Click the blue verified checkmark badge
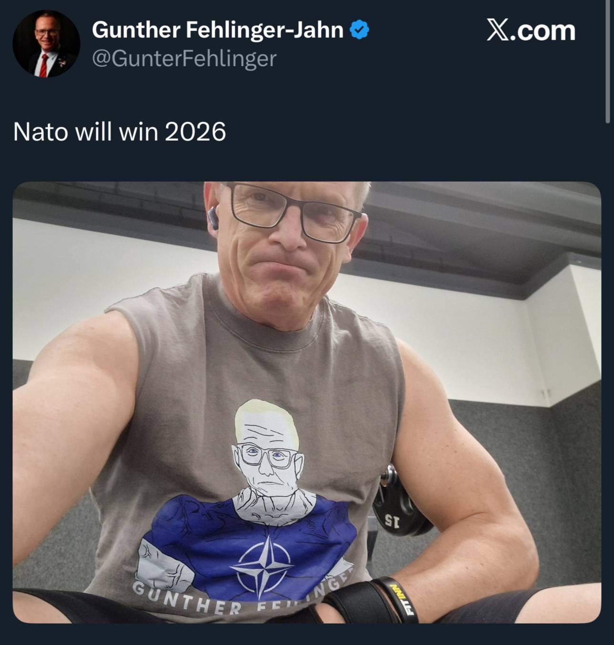Image resolution: width=614 pixels, height=645 pixels. [359, 30]
